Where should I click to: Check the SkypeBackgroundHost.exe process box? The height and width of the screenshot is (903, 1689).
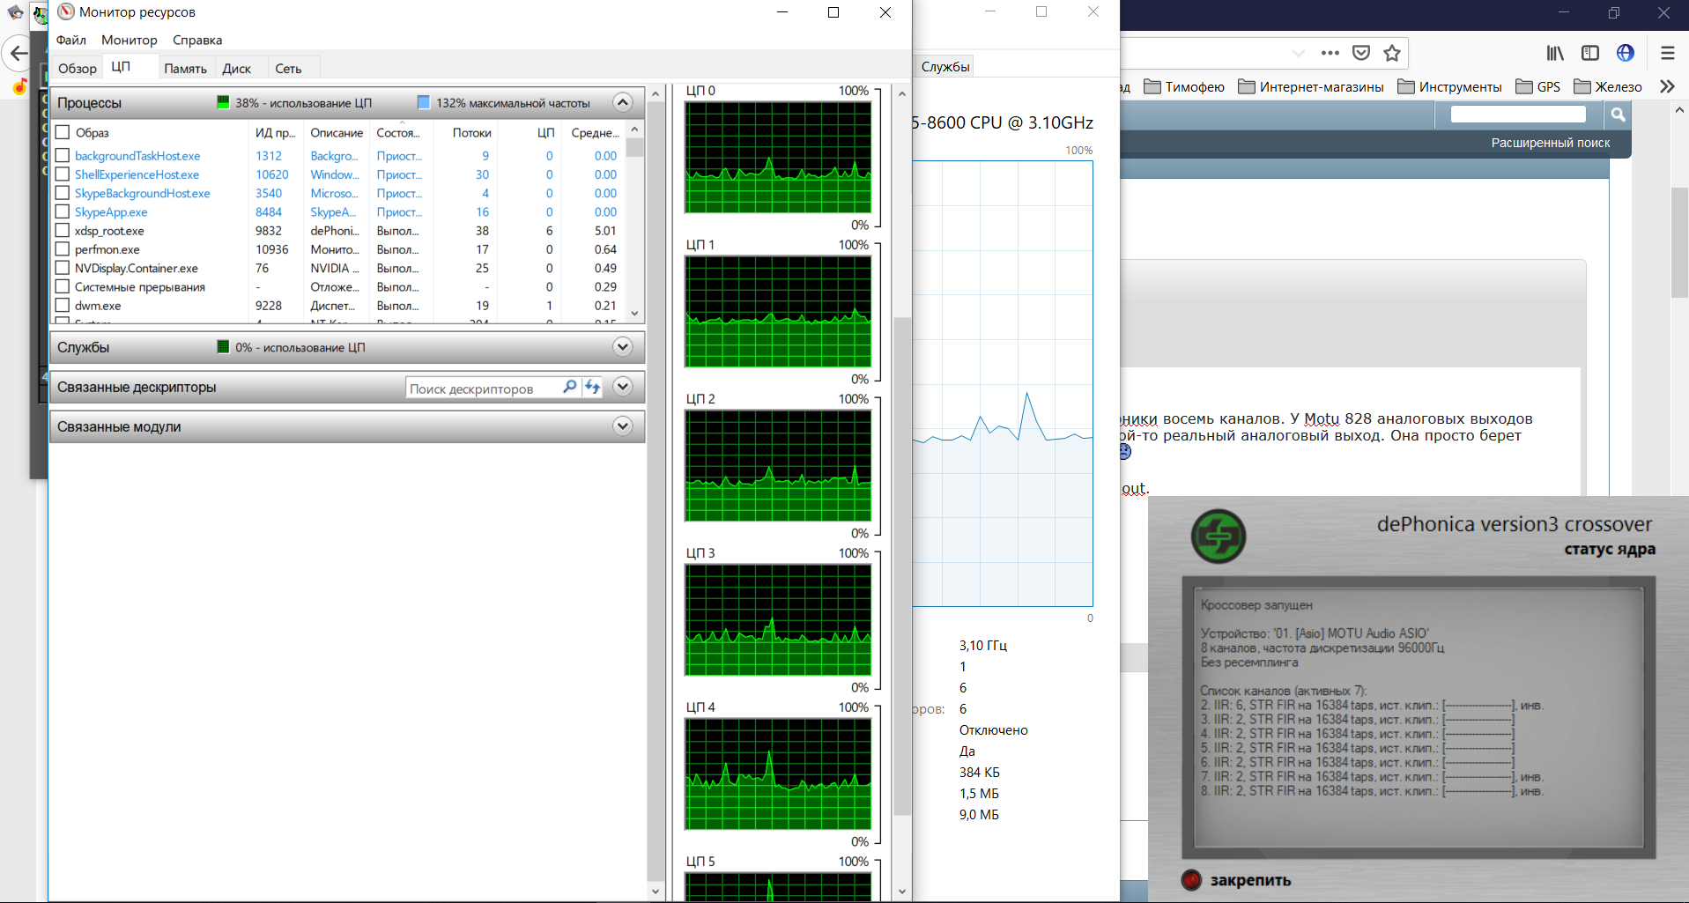(x=63, y=193)
